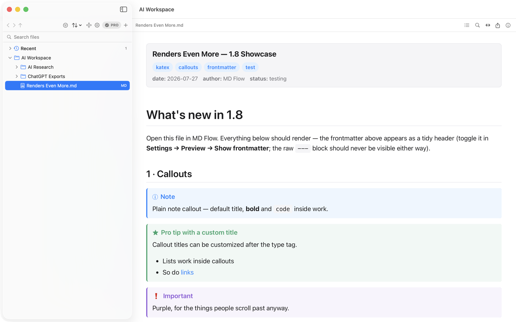The image size is (516, 322).
Task: Open settings gear in sidebar
Action: [x=97, y=25]
